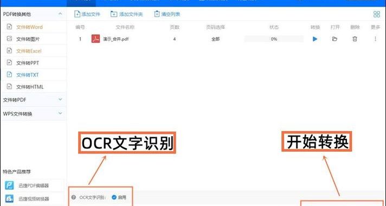The image size is (386, 206).
Task: Click the 0% progress bar
Action: [x=274, y=39]
